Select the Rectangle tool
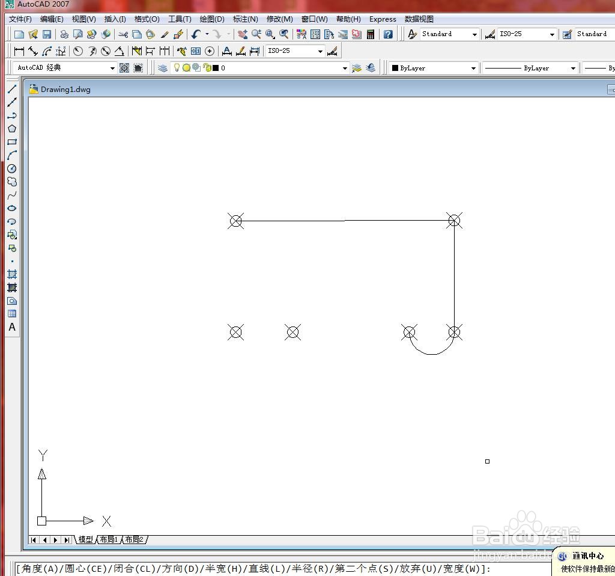The height and width of the screenshot is (576, 615). click(x=12, y=142)
